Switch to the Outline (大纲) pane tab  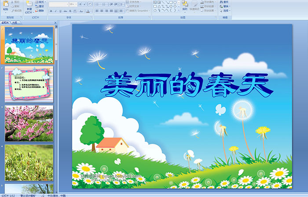(15, 22)
